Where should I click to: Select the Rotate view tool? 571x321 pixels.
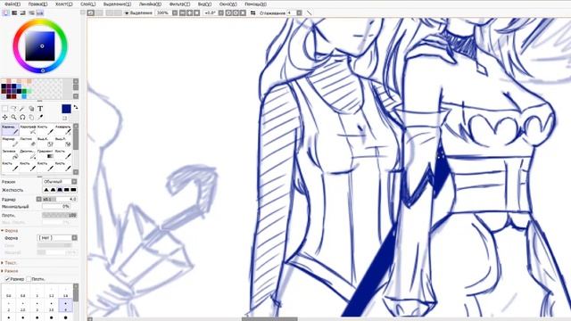(22, 117)
